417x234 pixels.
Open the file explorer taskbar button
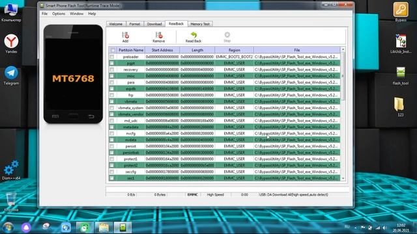(x=104, y=227)
